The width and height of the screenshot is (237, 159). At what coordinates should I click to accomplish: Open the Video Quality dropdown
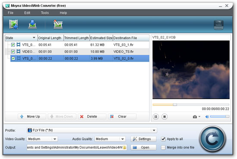(x=55, y=139)
